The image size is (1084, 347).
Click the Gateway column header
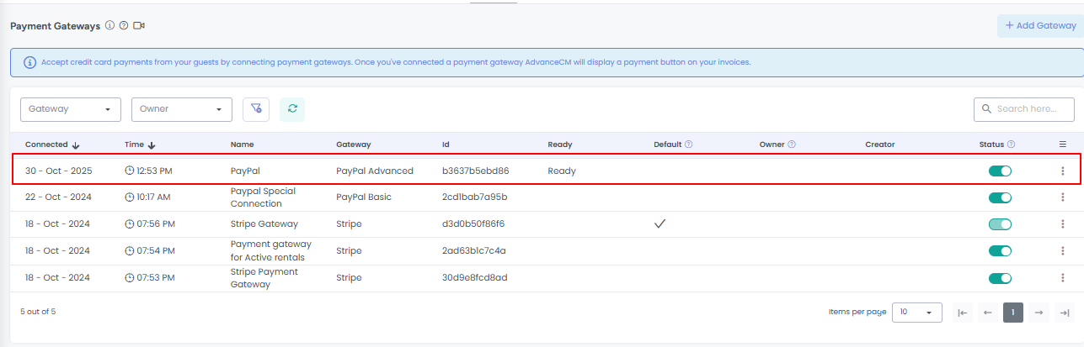(353, 145)
